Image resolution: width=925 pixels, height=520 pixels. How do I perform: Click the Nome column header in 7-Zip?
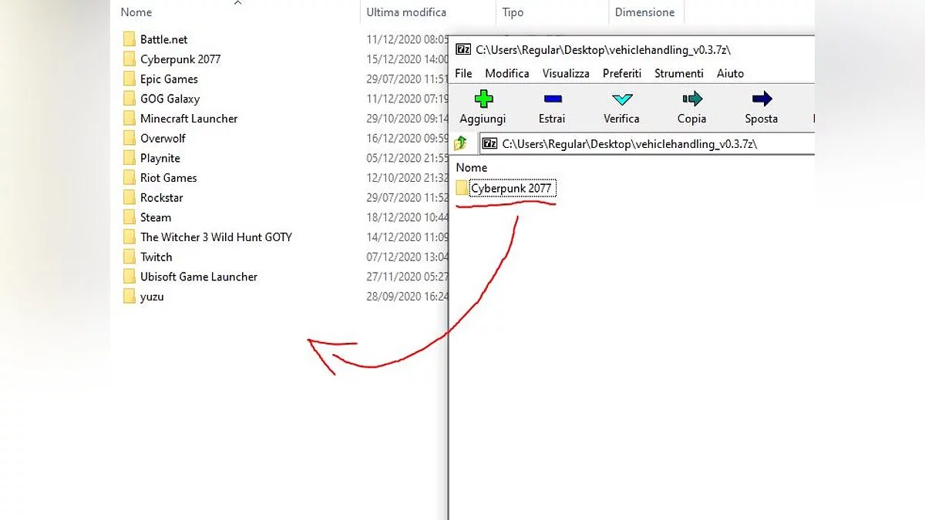click(472, 167)
